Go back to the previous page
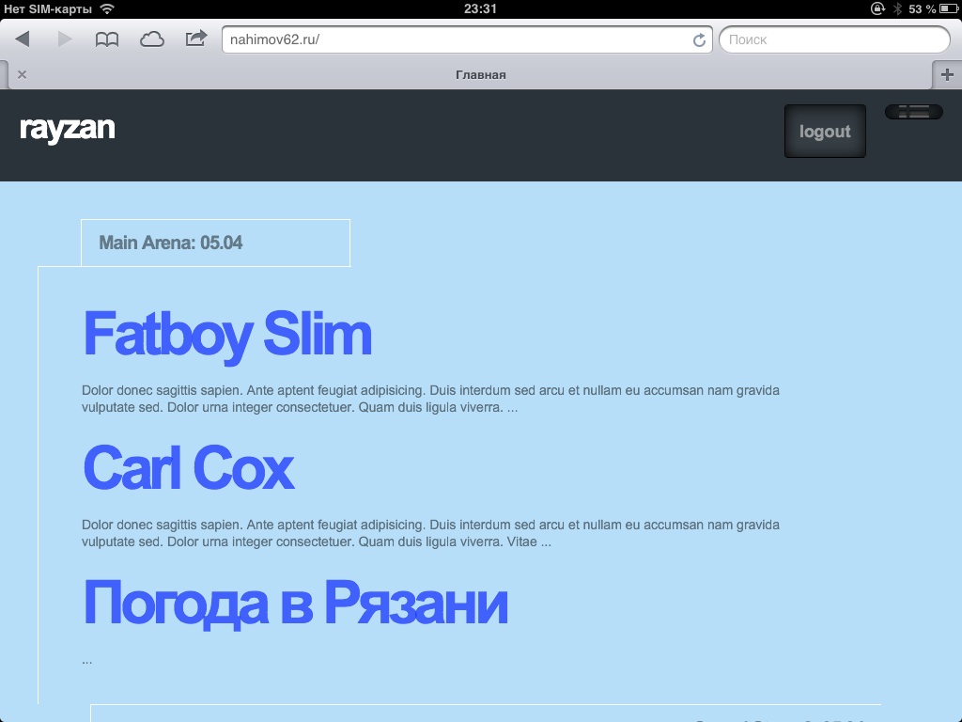 [x=23, y=39]
